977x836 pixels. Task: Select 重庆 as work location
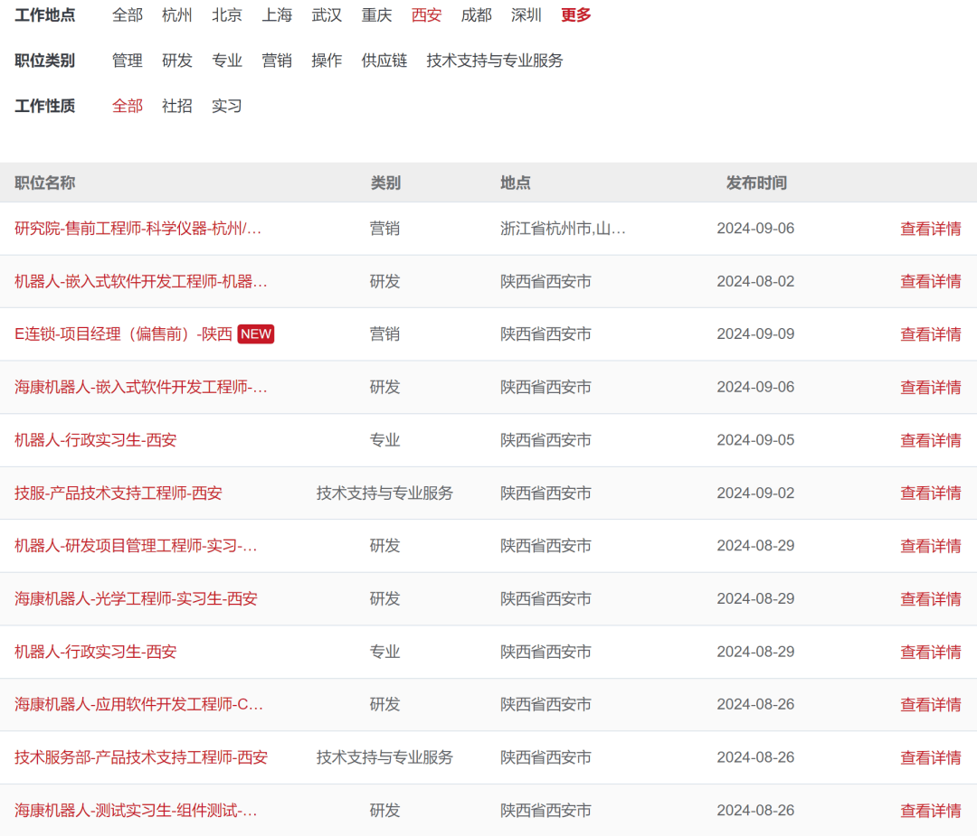pyautogui.click(x=376, y=15)
